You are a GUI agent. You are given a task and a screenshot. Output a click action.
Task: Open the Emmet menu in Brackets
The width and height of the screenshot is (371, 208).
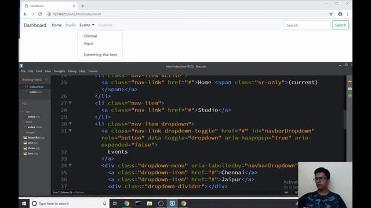coord(93,71)
